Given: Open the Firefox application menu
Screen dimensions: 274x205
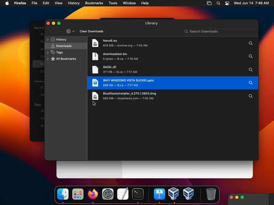Looking at the screenshot, I should coord(20,3).
